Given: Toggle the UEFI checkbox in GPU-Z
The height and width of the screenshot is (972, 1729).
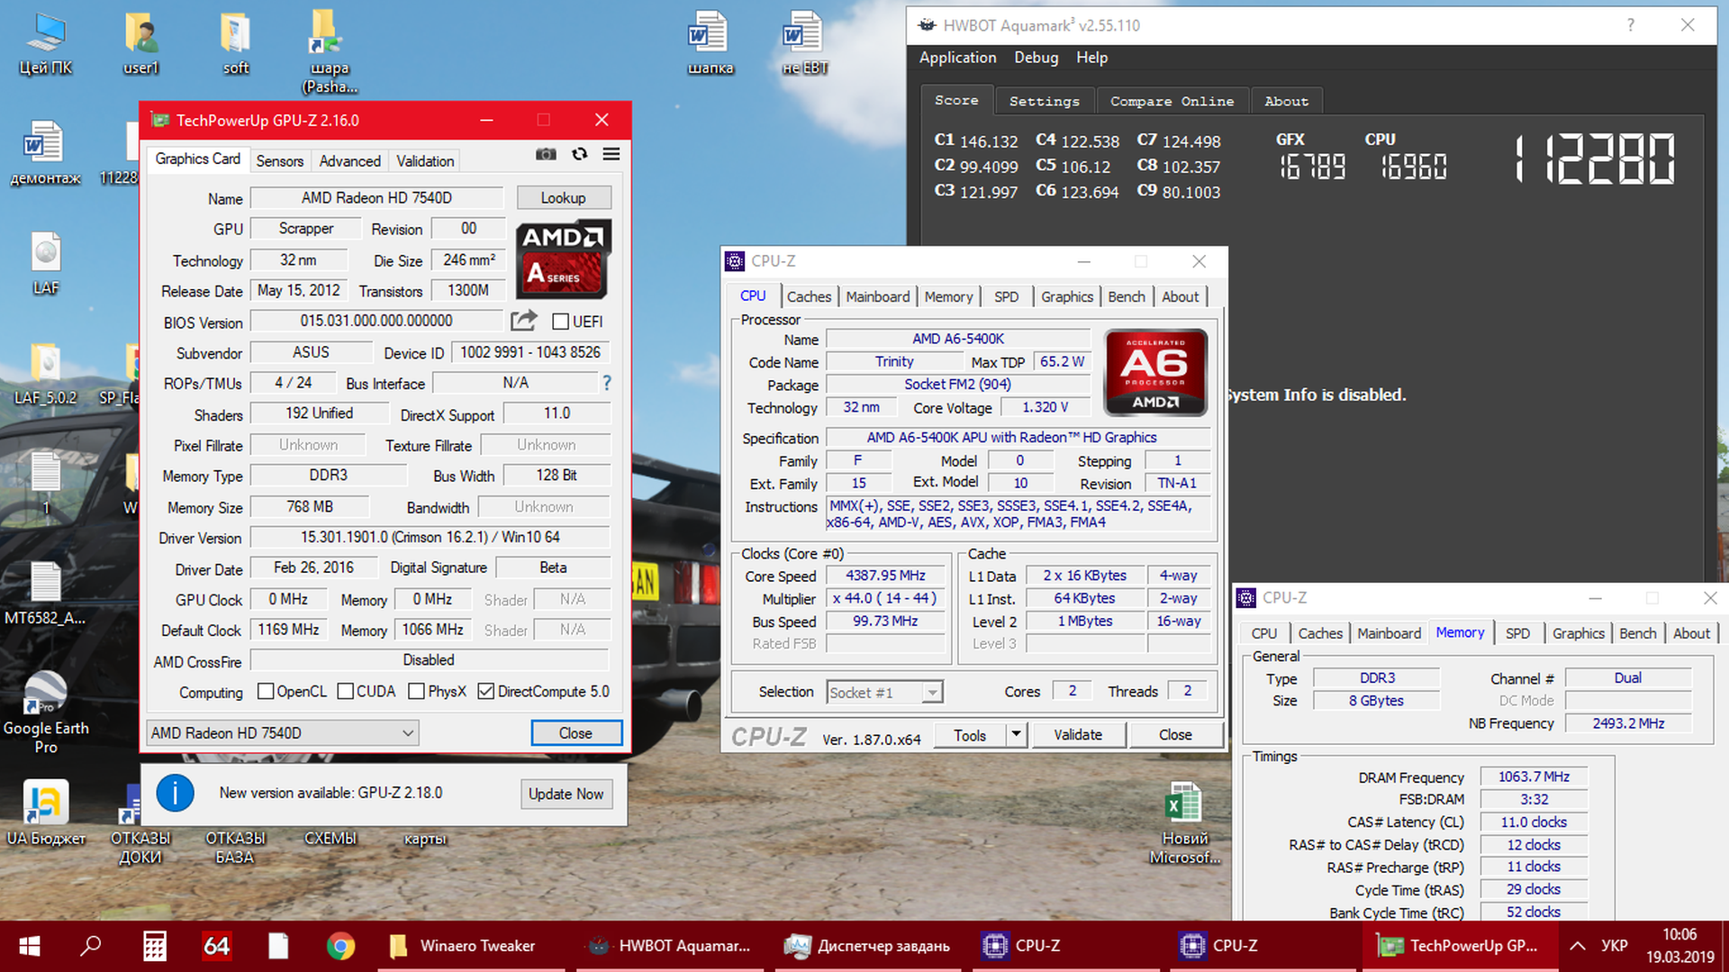Looking at the screenshot, I should click(x=560, y=322).
